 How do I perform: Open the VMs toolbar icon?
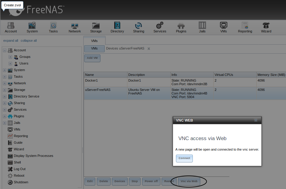pos(223,27)
